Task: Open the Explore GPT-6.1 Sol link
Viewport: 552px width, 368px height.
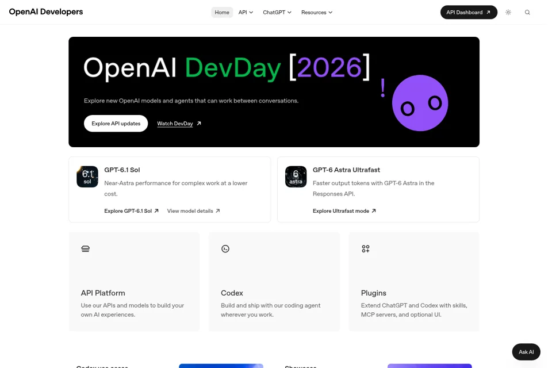Action: pyautogui.click(x=131, y=211)
